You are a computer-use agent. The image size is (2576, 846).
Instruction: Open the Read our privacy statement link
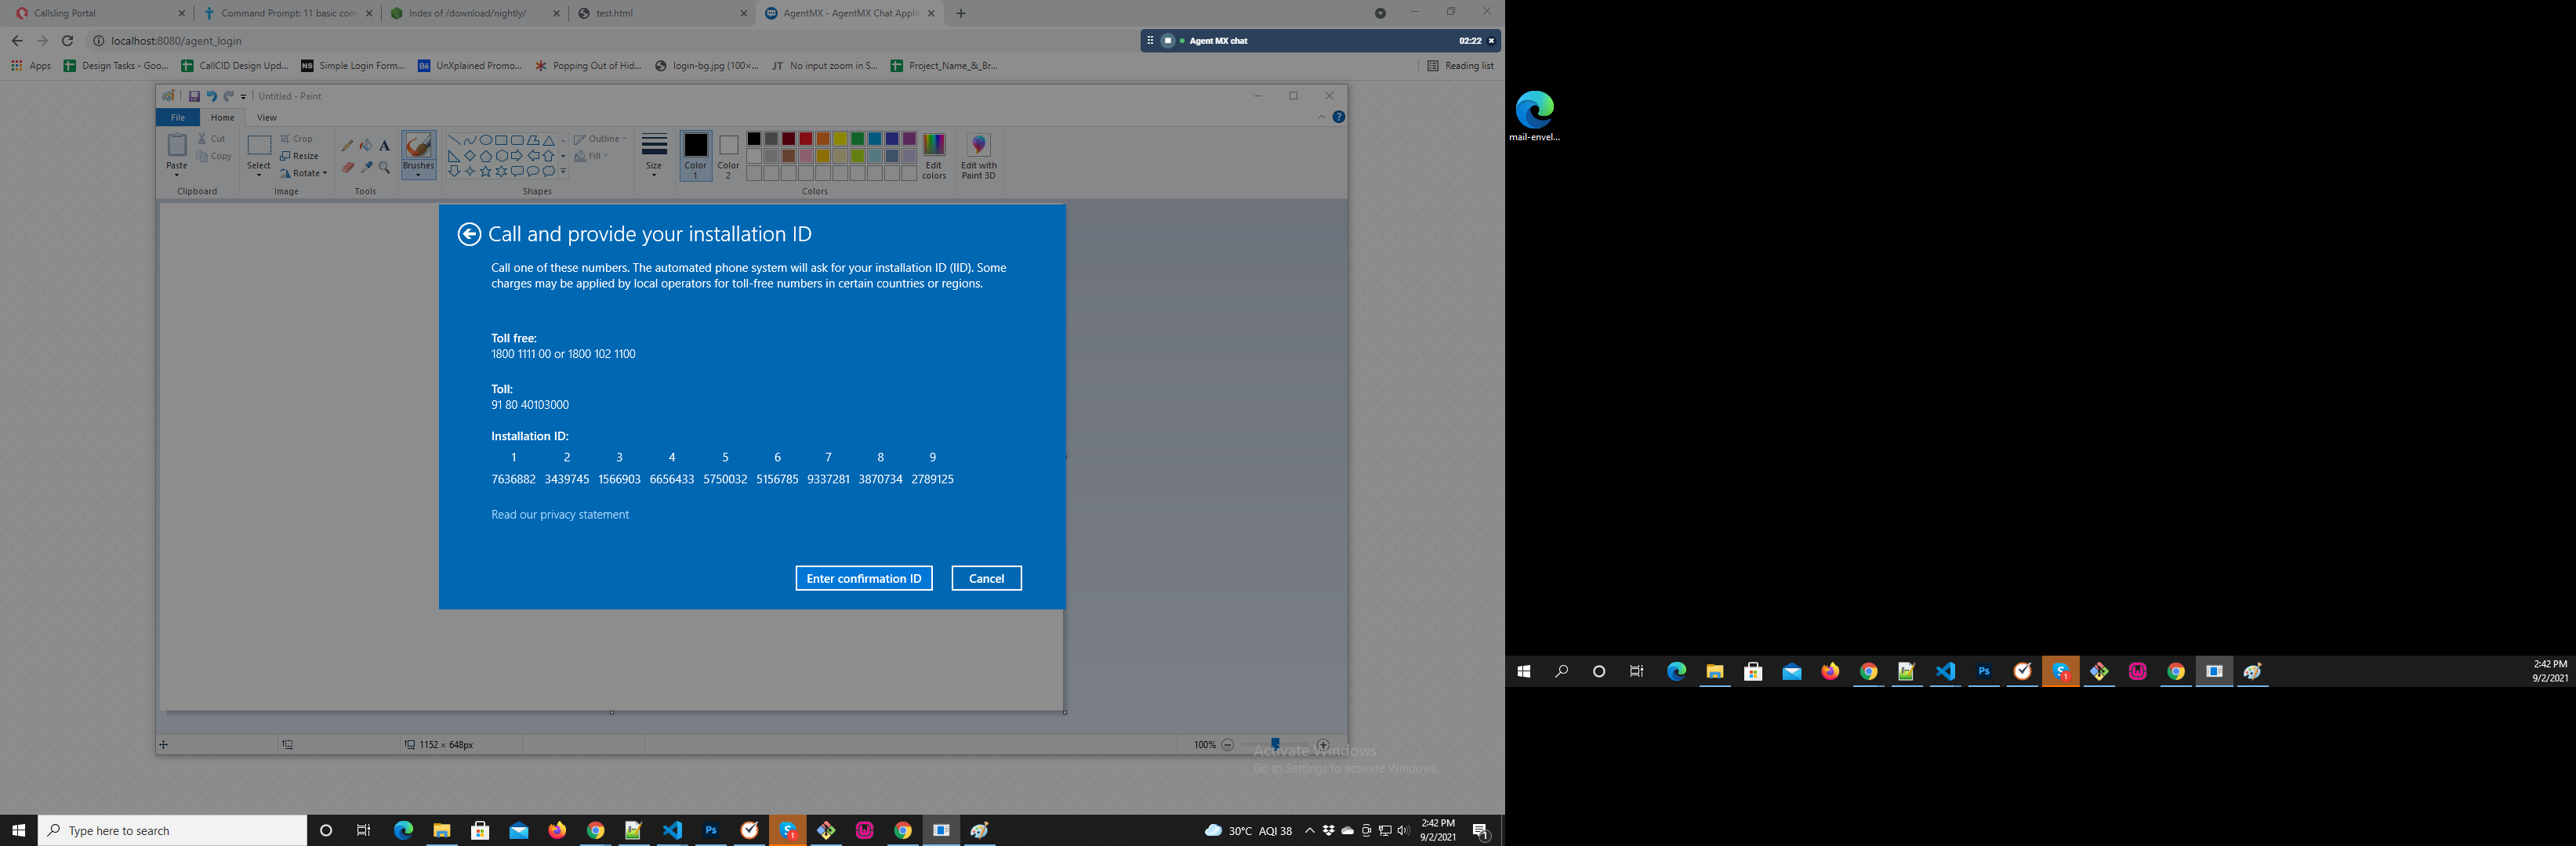click(x=560, y=515)
